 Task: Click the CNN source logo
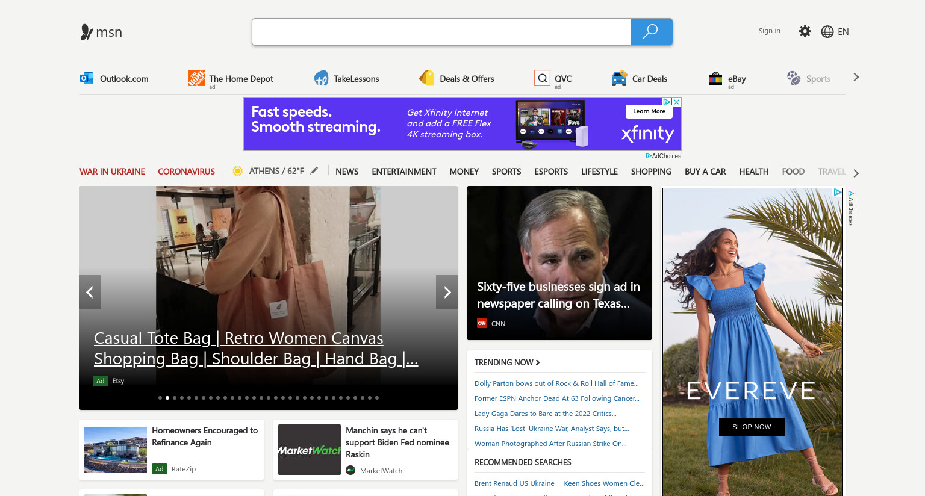pos(482,323)
